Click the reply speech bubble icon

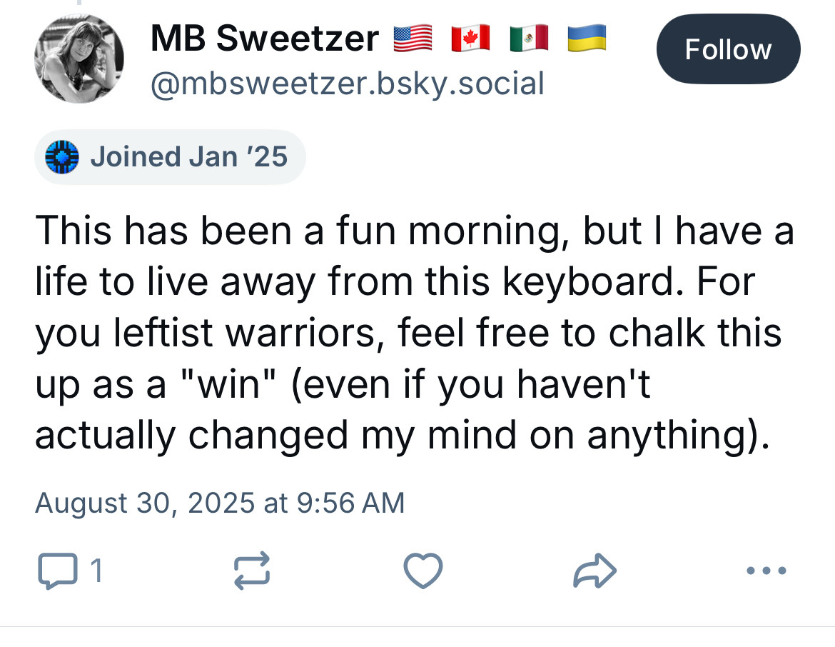(x=58, y=571)
